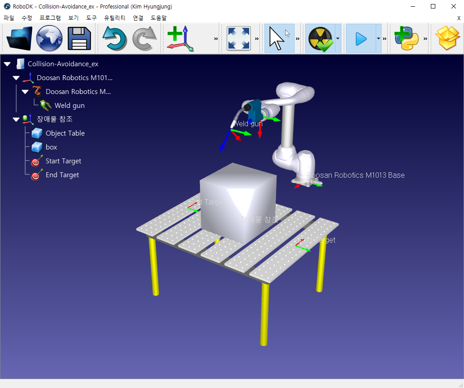Undo the last action
The image size is (464, 388).
click(115, 38)
